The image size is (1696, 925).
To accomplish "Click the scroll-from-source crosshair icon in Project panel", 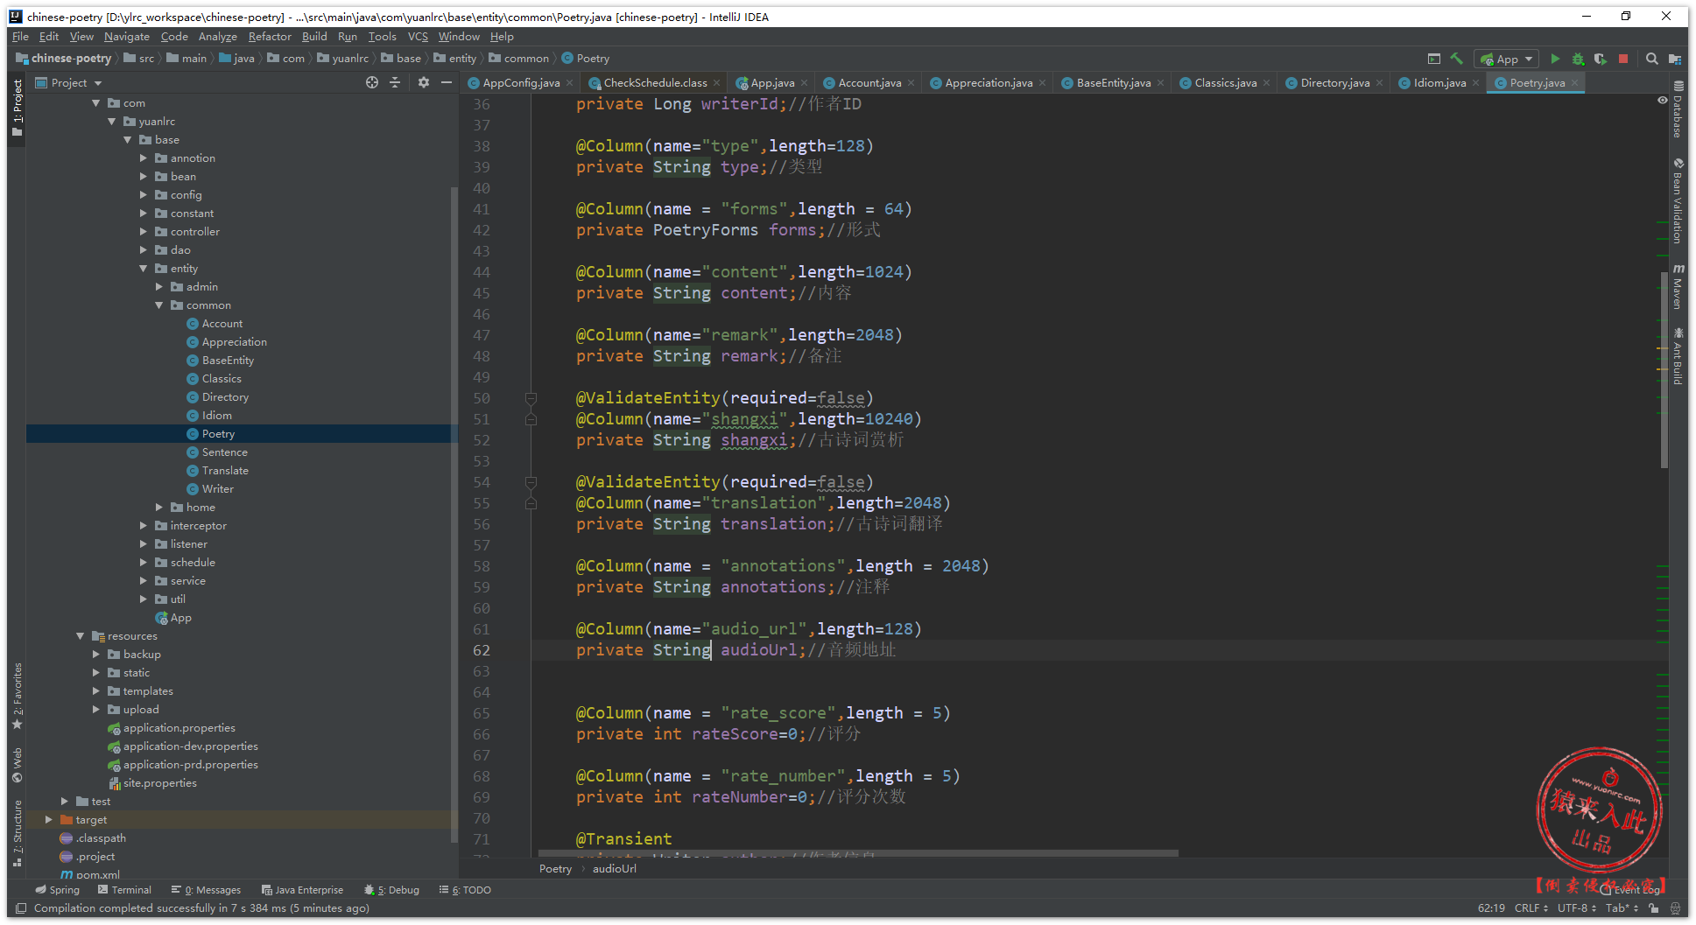I will (372, 82).
